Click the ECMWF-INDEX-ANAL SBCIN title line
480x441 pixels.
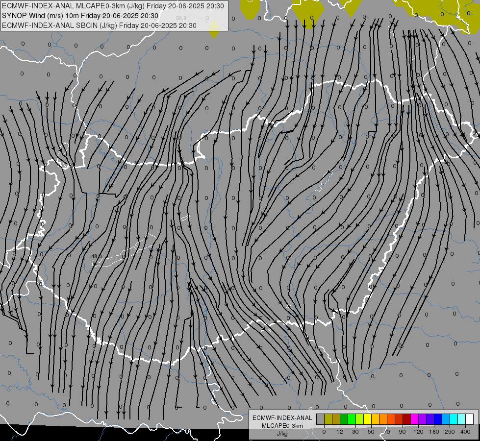pyautogui.click(x=99, y=25)
